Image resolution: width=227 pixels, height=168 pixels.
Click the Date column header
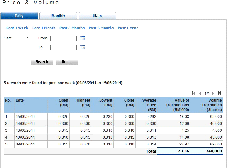(20, 100)
